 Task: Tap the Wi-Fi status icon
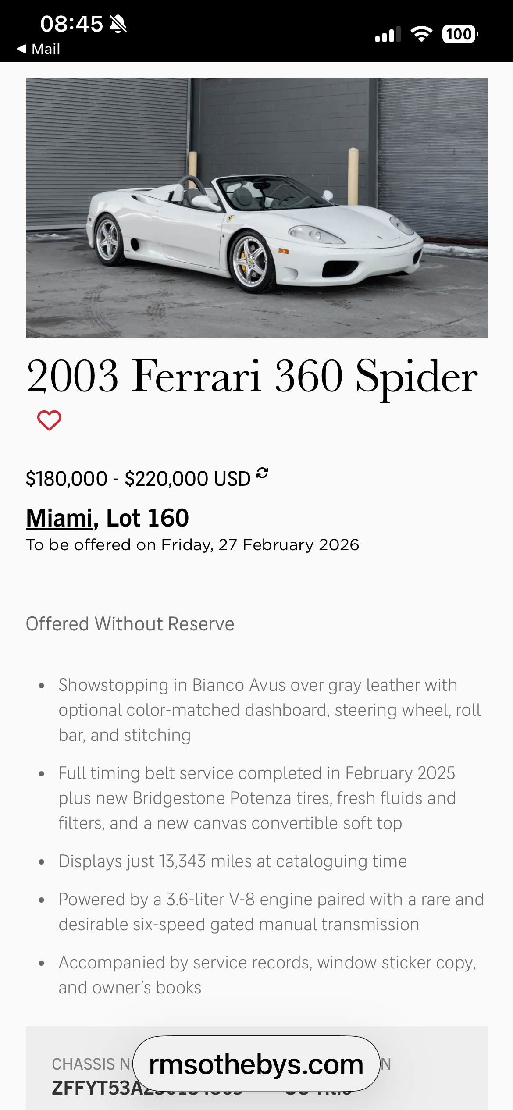pyautogui.click(x=421, y=34)
